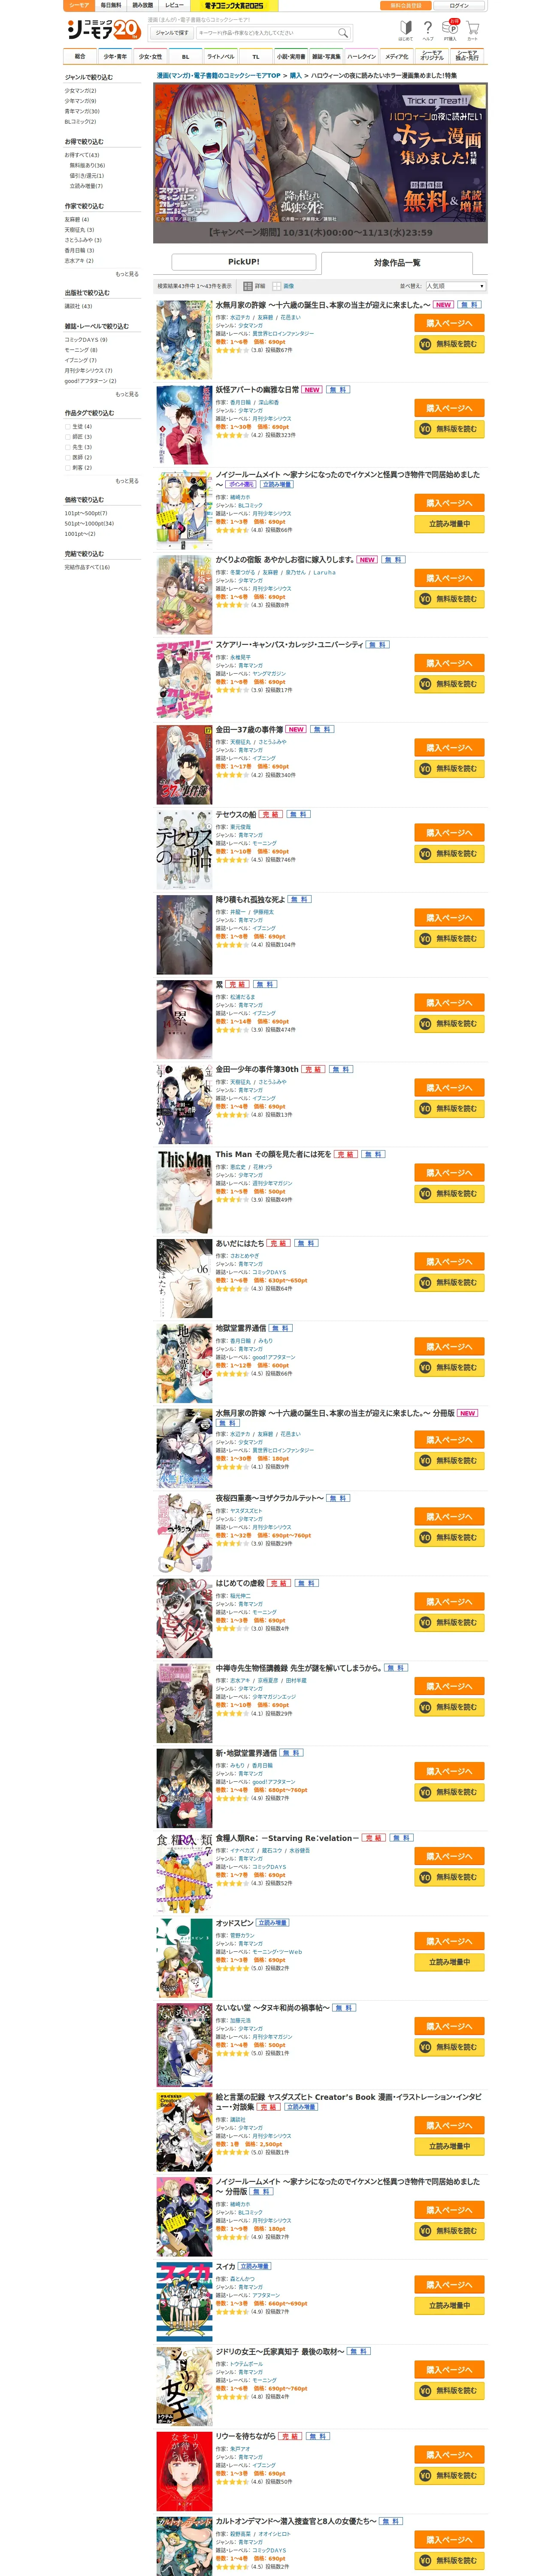Open the shopping cart icon
Image resolution: width=551 pixels, height=2576 pixels.
click(473, 30)
